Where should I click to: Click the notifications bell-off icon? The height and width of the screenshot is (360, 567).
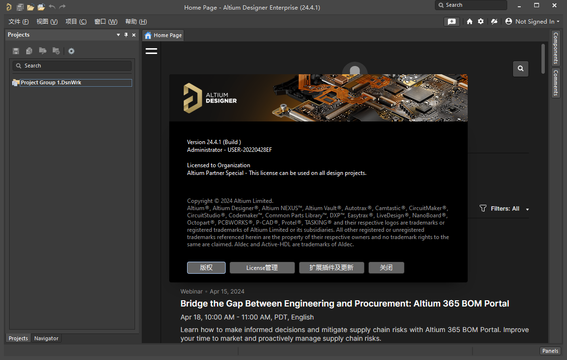click(494, 21)
